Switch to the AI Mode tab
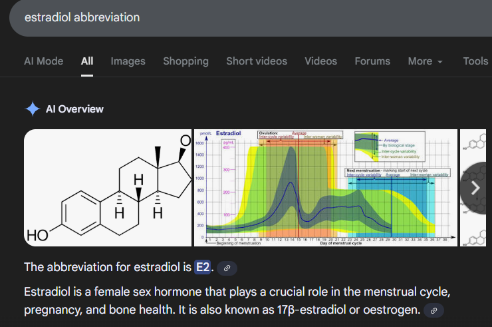This screenshot has height=327, width=492. pos(44,61)
